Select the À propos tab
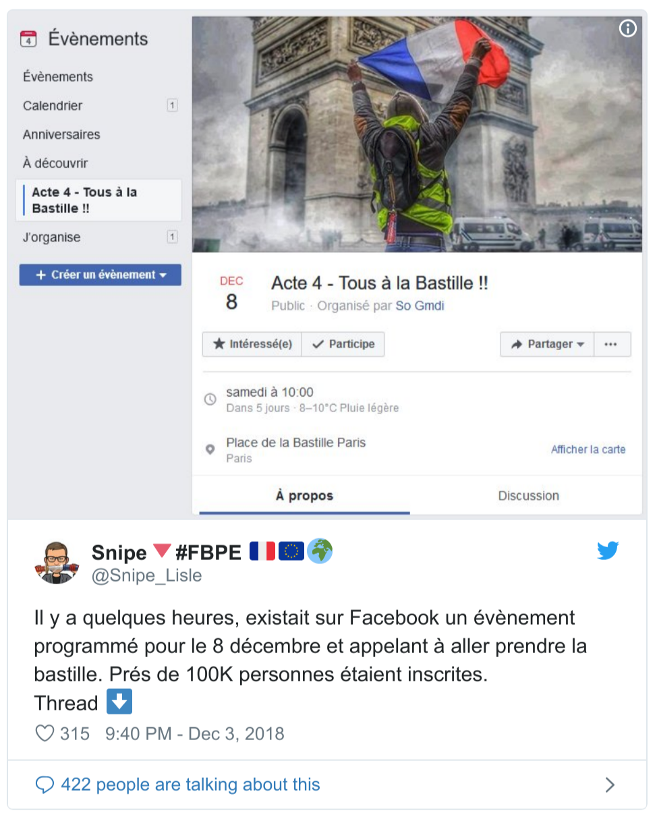The height and width of the screenshot is (819, 657). 304,496
